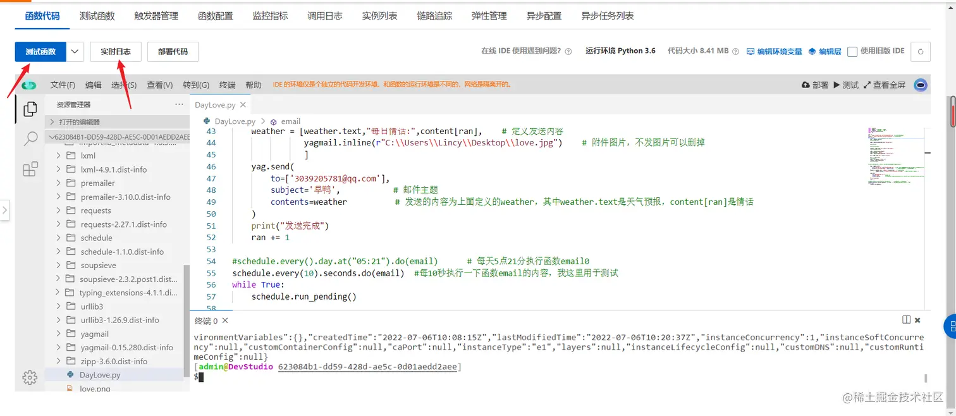
Task: Expand the typing_extensions-4.1.1 folder
Action: click(x=128, y=293)
